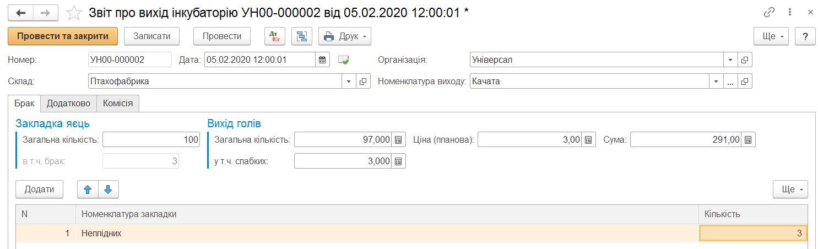Choose Номенклатура виходу via ellipsis button

pos(730,82)
